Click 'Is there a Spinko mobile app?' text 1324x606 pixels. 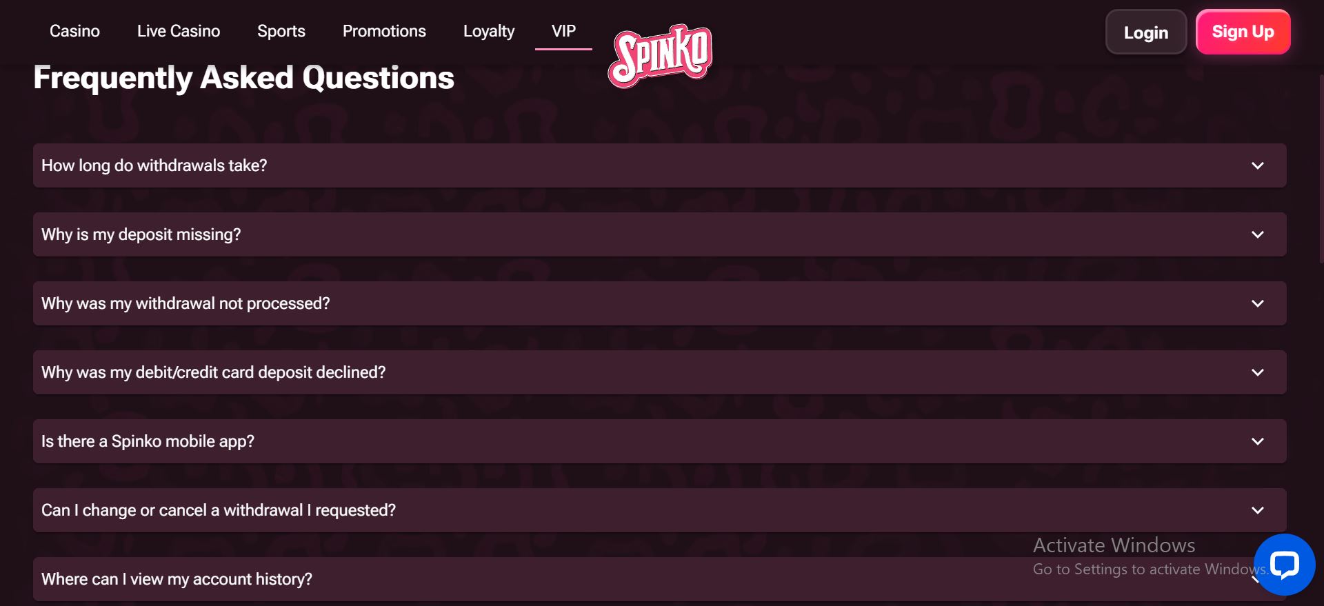click(148, 441)
